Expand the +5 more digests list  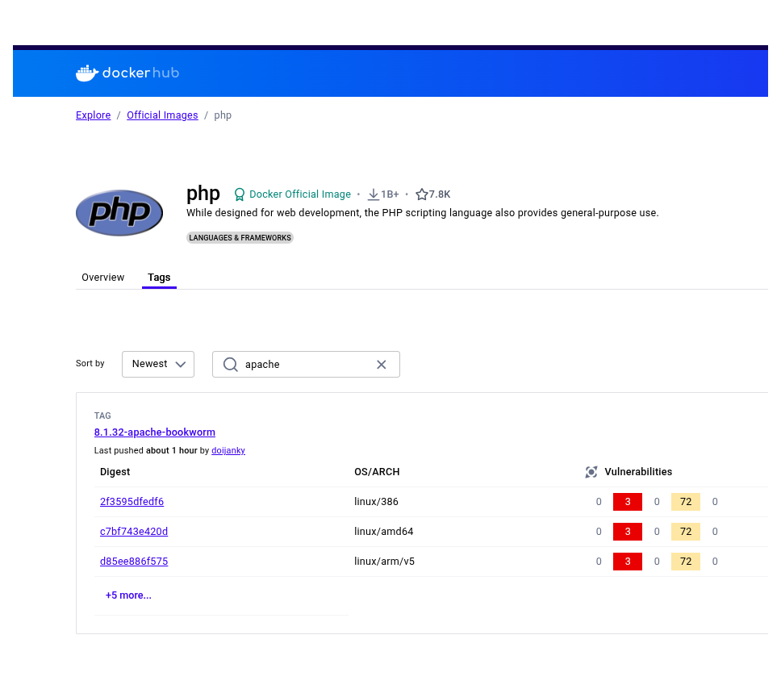(x=128, y=595)
